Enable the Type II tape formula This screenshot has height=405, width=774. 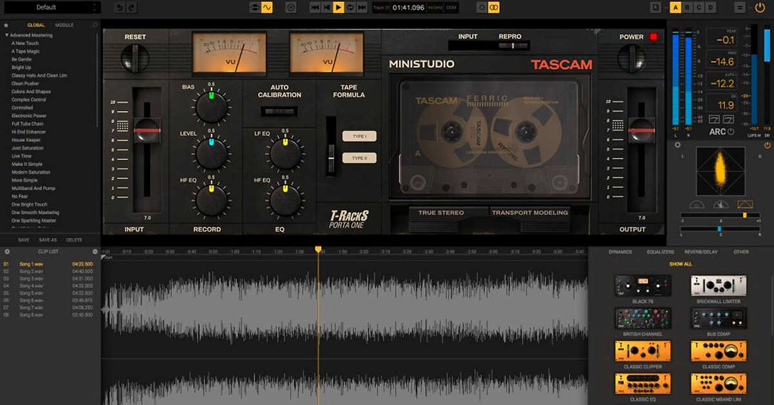click(359, 157)
